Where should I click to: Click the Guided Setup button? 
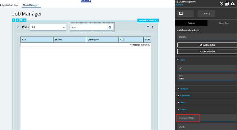(x=207, y=45)
